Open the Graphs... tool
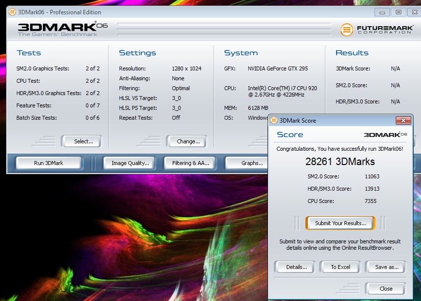Viewport: 421px width, 301px height. coord(247,163)
